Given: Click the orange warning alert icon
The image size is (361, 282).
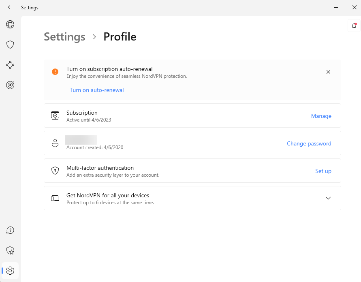Looking at the screenshot, I should point(55,72).
